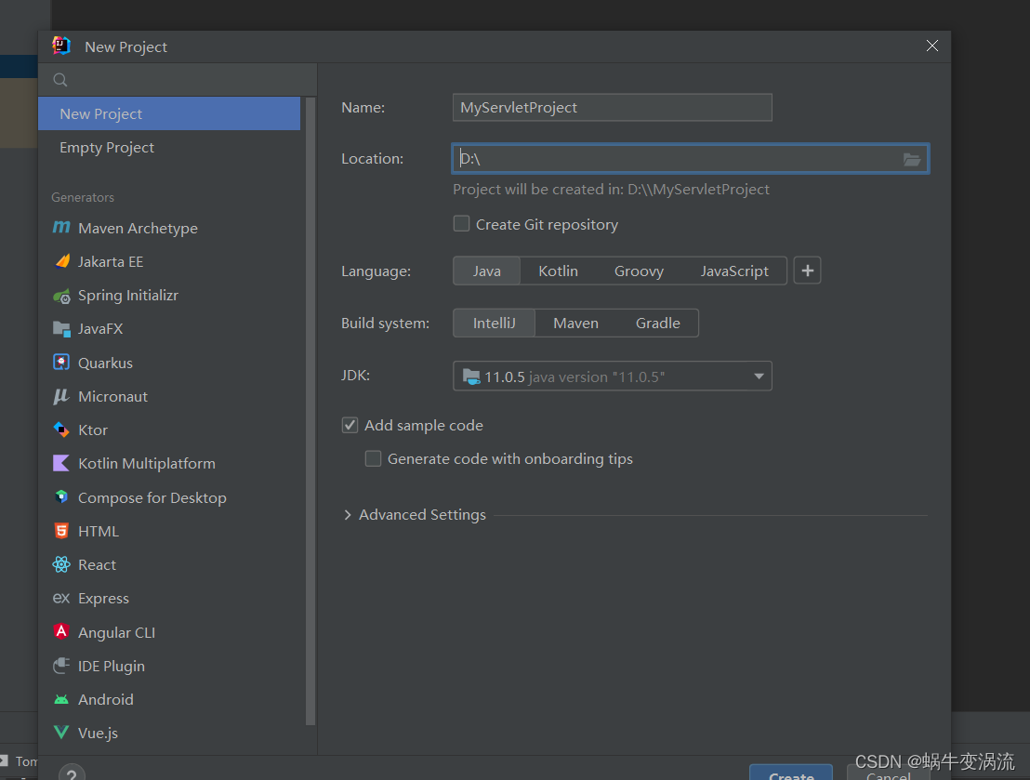
Task: Enable Generate code with onboarding tips
Action: (373, 458)
